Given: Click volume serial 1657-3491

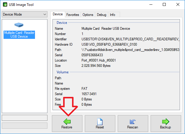Looking at the screenshot, I should point(89,94).
